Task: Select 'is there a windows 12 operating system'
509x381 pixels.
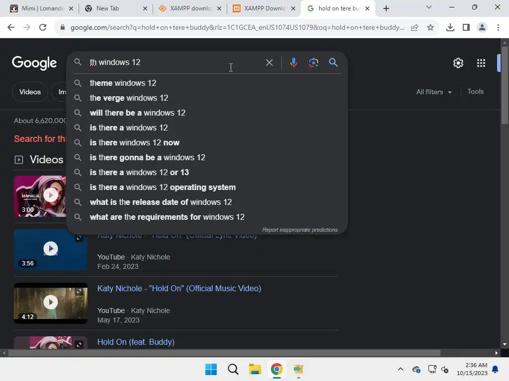Action: pos(207,187)
